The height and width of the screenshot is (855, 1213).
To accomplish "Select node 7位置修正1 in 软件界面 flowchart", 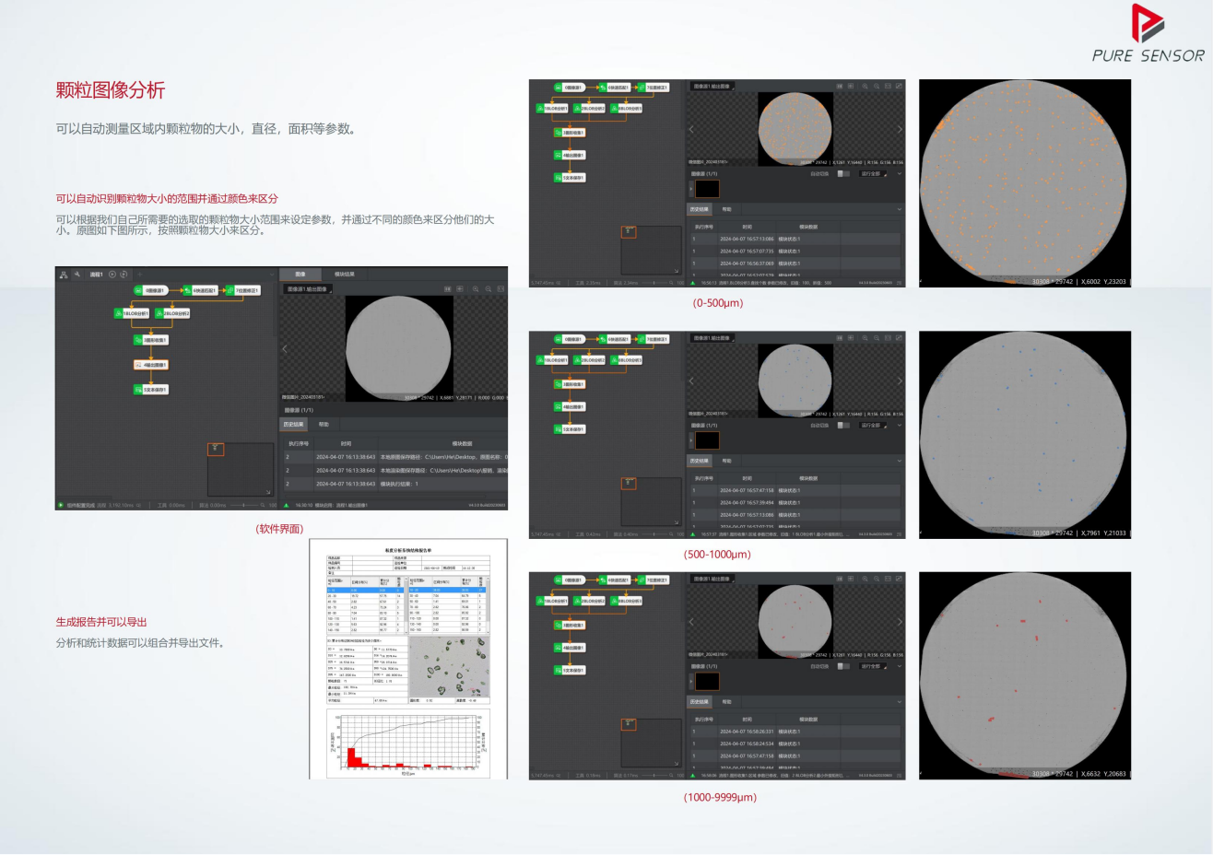I will coord(243,290).
